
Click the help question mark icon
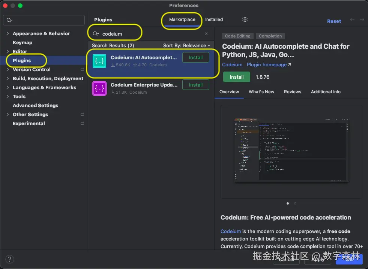coord(9,259)
